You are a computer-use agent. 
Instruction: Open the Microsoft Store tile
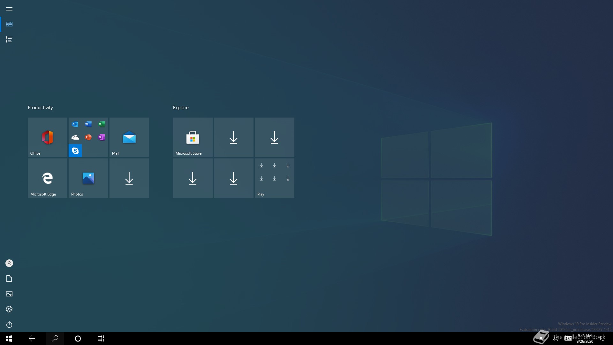coord(193,137)
